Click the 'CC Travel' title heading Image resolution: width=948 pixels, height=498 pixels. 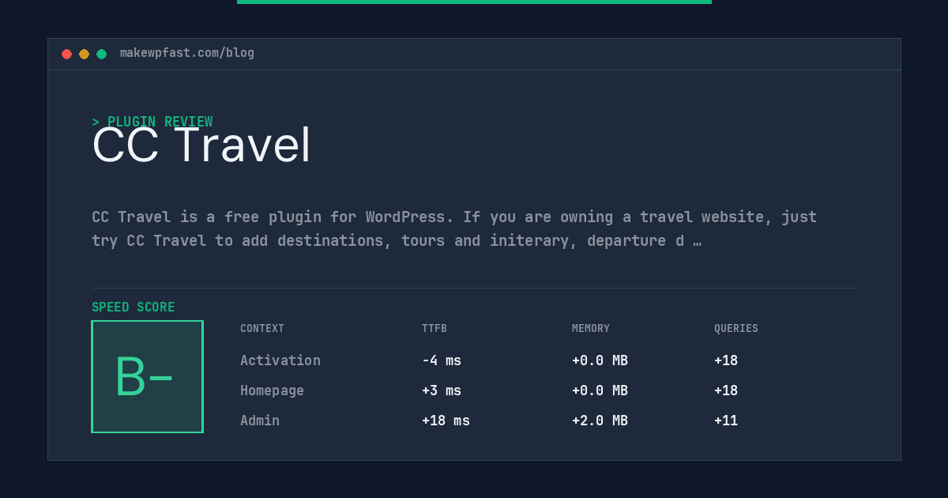click(x=201, y=145)
